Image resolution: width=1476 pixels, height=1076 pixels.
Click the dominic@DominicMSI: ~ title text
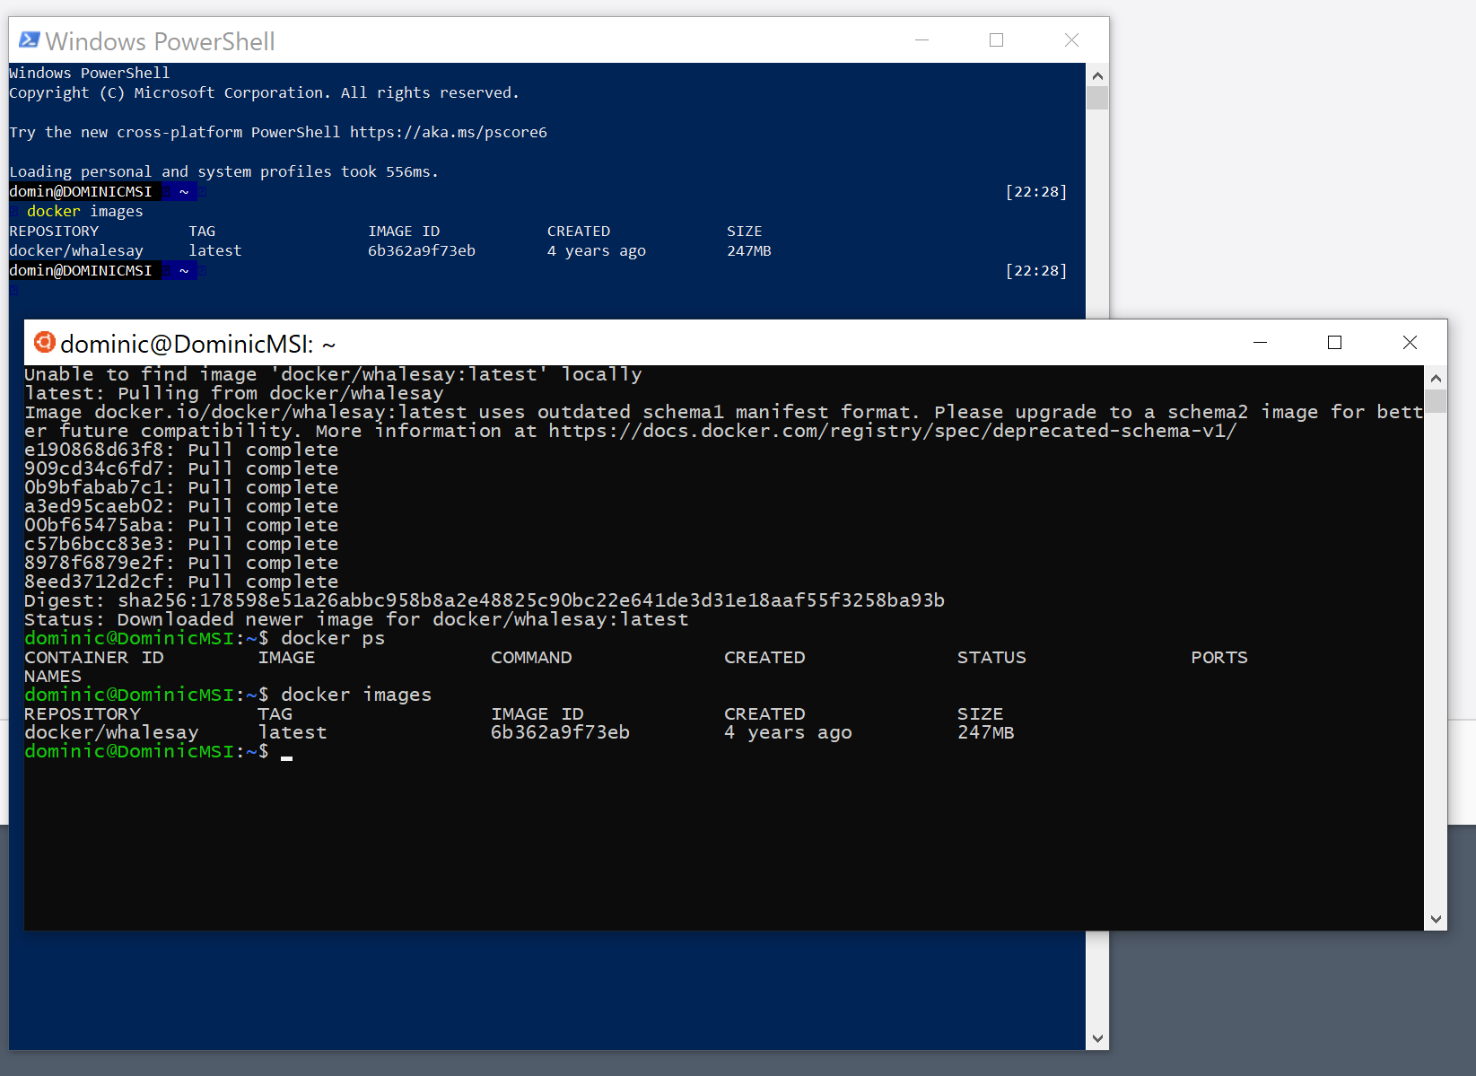tap(197, 345)
